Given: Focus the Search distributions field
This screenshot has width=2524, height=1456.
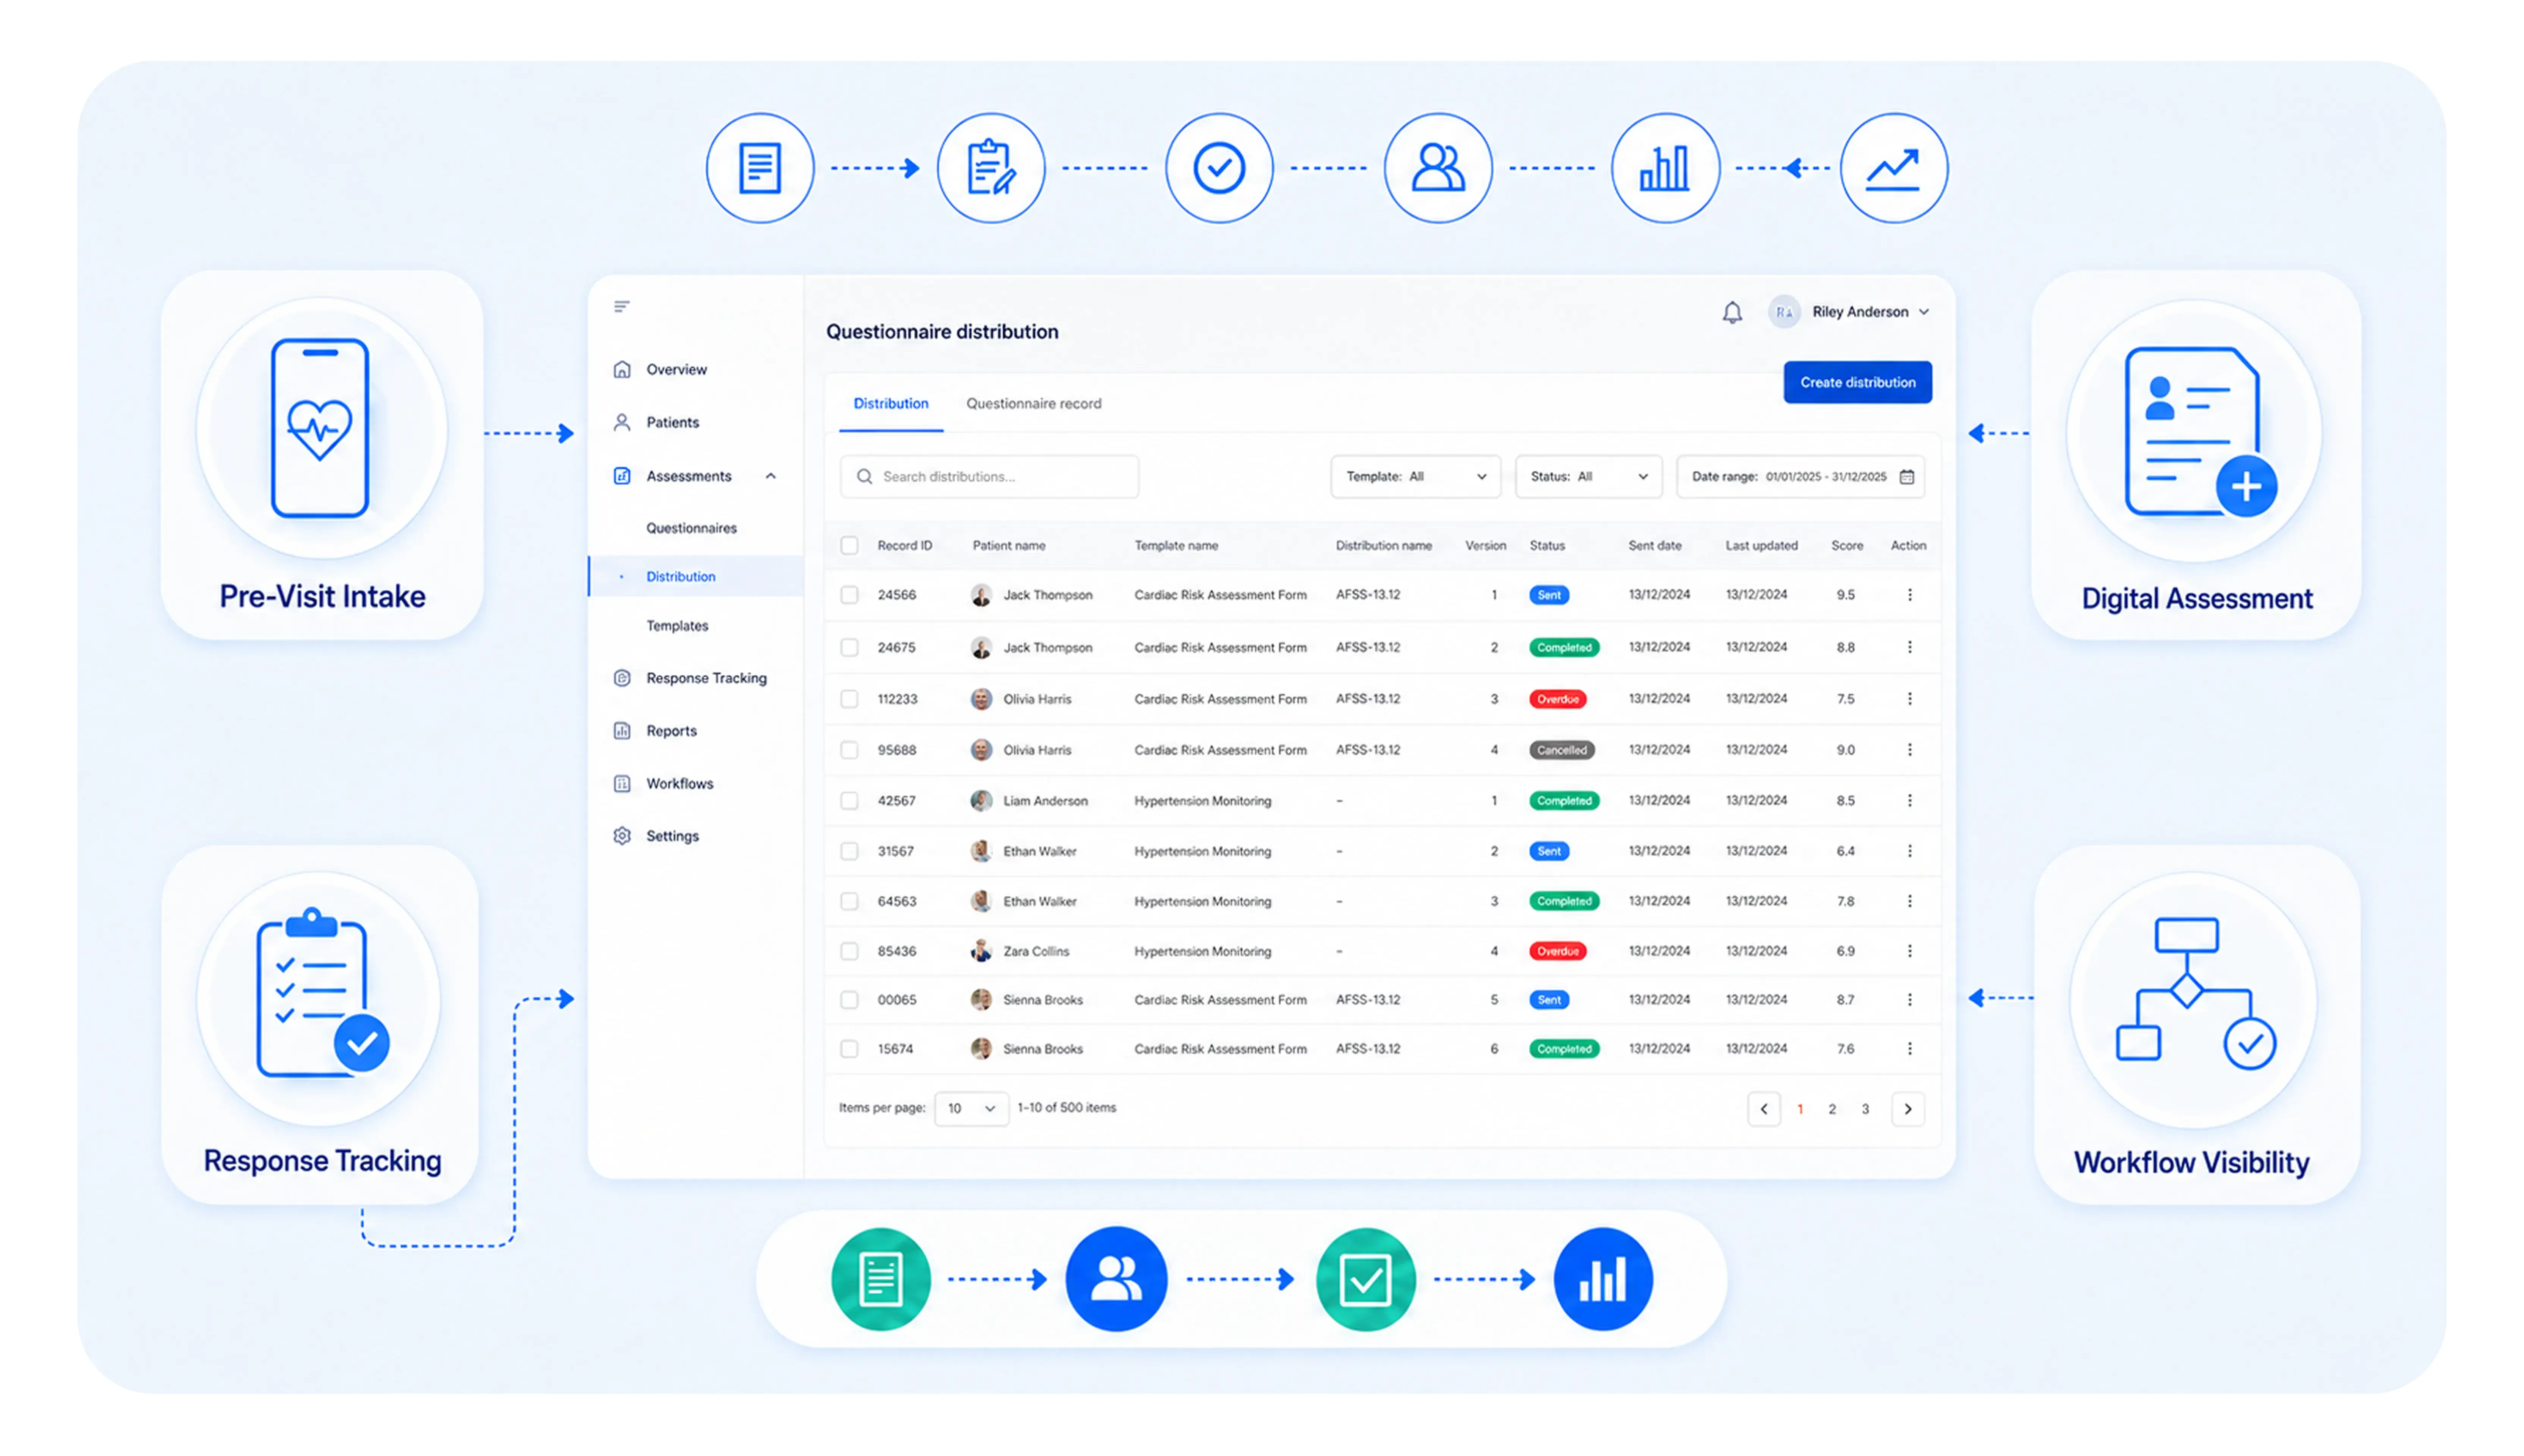Looking at the screenshot, I should (x=989, y=477).
